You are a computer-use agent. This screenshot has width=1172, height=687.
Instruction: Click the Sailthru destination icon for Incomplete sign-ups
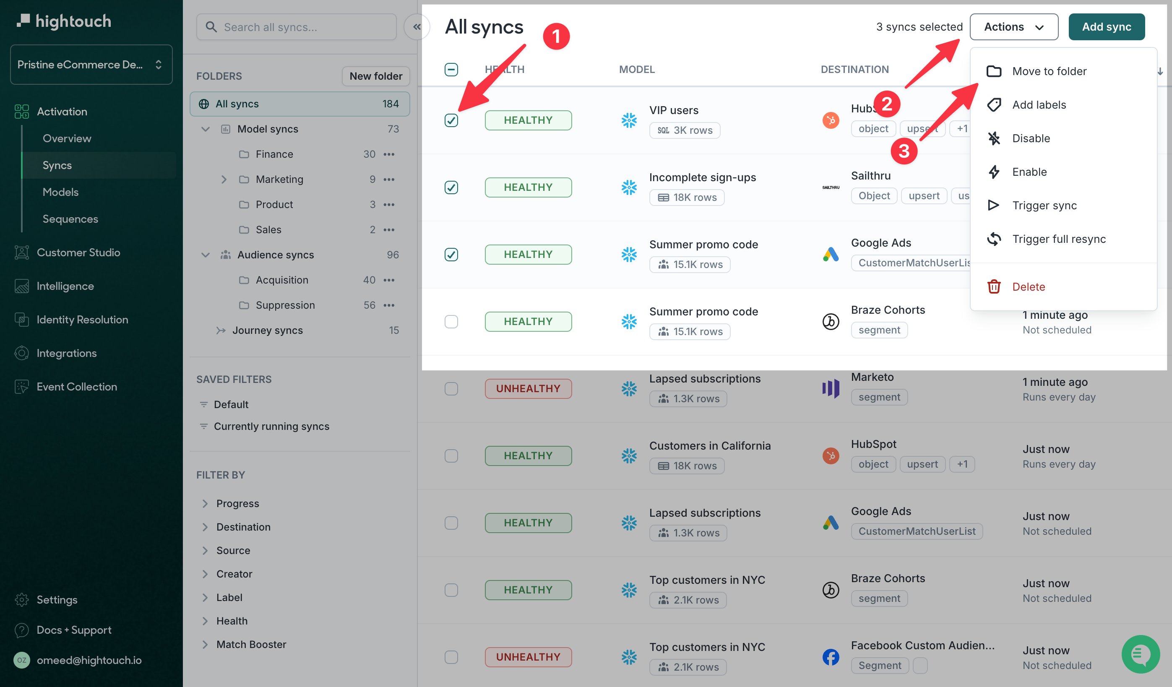coord(831,187)
